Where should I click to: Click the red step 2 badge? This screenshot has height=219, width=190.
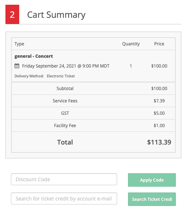pyautogui.click(x=12, y=15)
